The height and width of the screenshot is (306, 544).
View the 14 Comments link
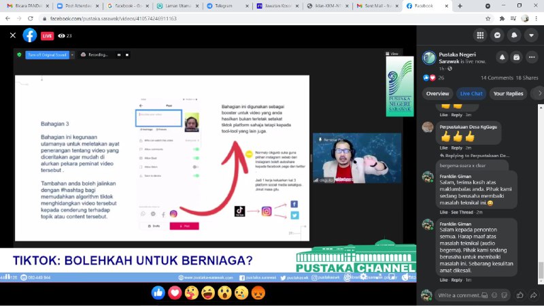coord(496,78)
